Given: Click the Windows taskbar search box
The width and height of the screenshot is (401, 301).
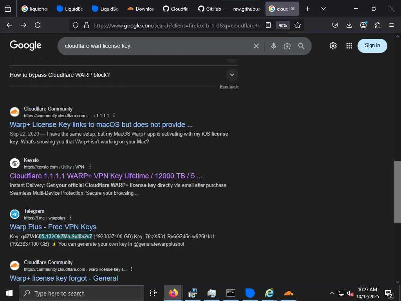Looking at the screenshot, I should (x=81, y=293).
